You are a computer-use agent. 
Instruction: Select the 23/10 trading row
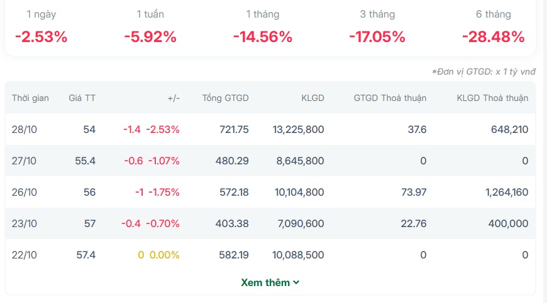[270, 223]
